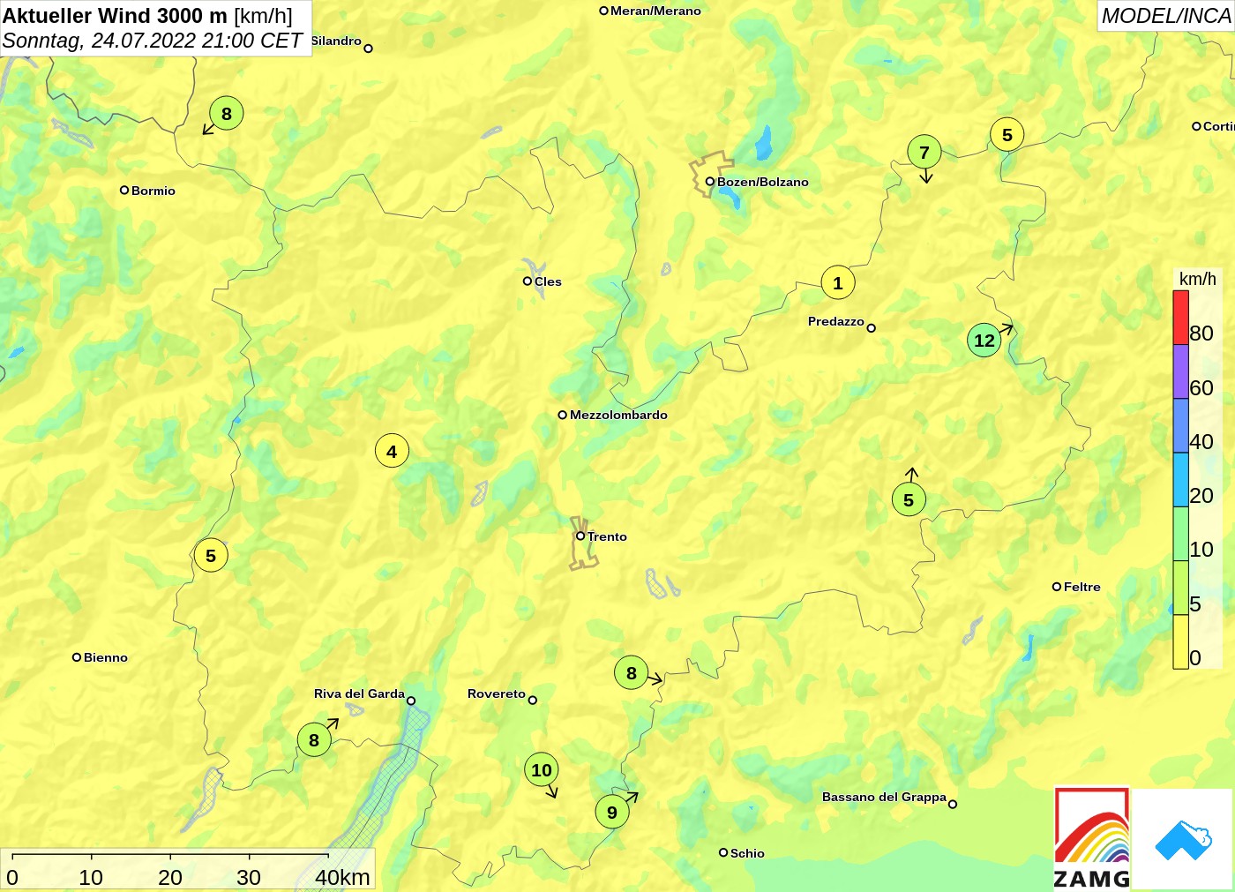Pick the red legend color segment
This screenshot has width=1235, height=892.
pos(1180,318)
